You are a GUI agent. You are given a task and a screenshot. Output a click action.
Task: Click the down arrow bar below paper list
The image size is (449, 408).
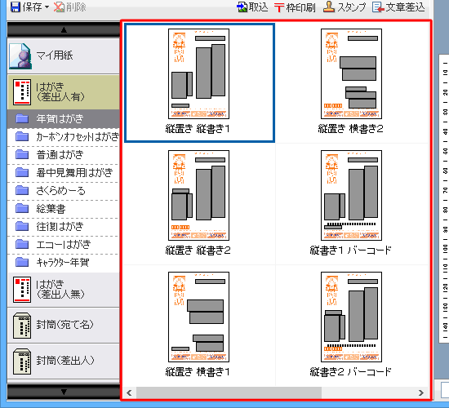click(x=64, y=392)
